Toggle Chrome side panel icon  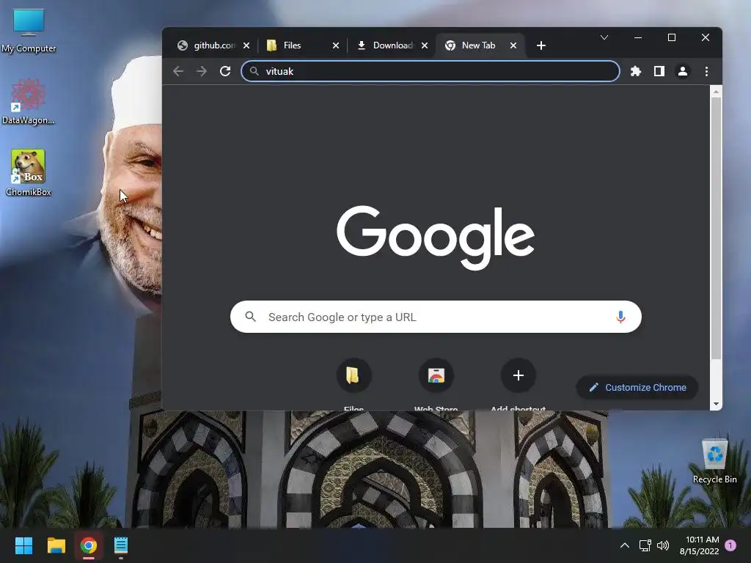pyautogui.click(x=659, y=71)
